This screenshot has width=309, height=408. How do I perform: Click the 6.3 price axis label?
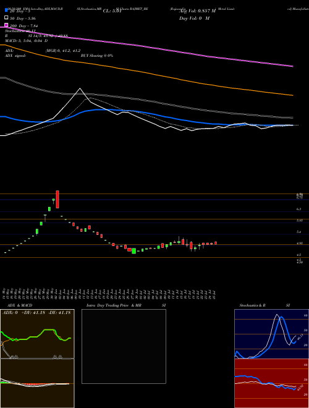(299, 209)
